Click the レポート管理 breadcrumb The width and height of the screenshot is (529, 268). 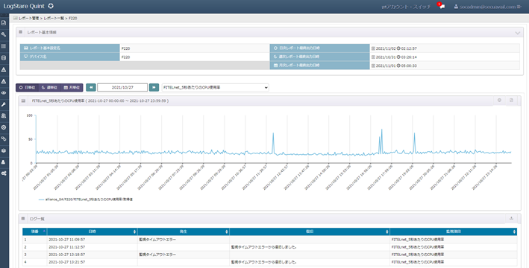(x=28, y=18)
